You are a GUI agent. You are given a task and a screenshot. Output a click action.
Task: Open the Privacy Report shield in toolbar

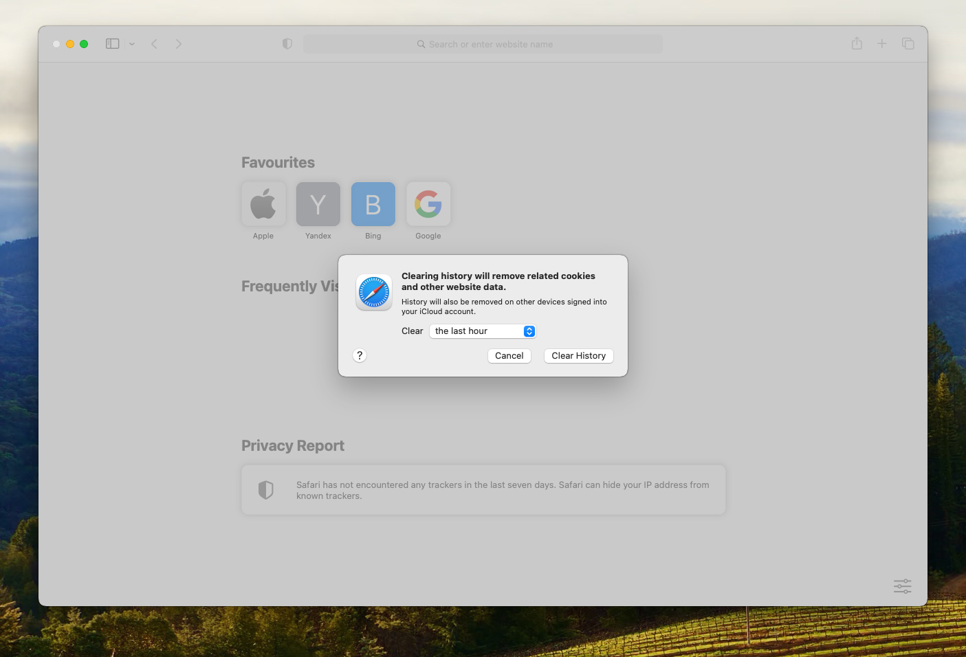point(287,44)
